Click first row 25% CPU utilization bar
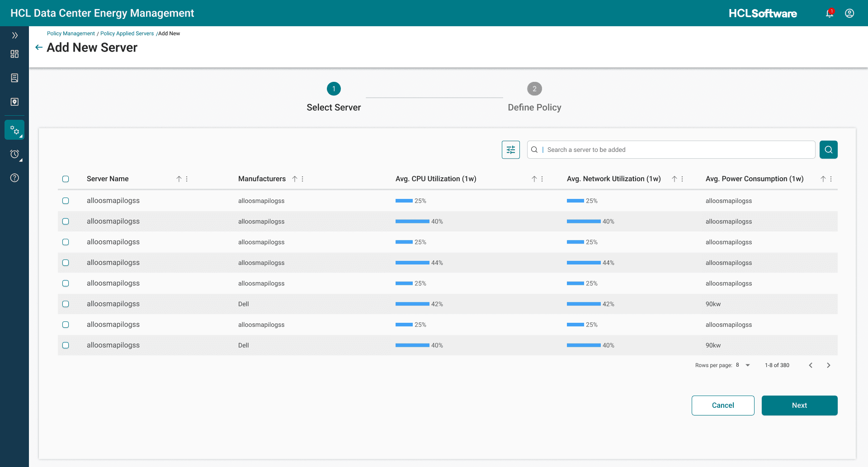The width and height of the screenshot is (868, 467). pos(404,201)
